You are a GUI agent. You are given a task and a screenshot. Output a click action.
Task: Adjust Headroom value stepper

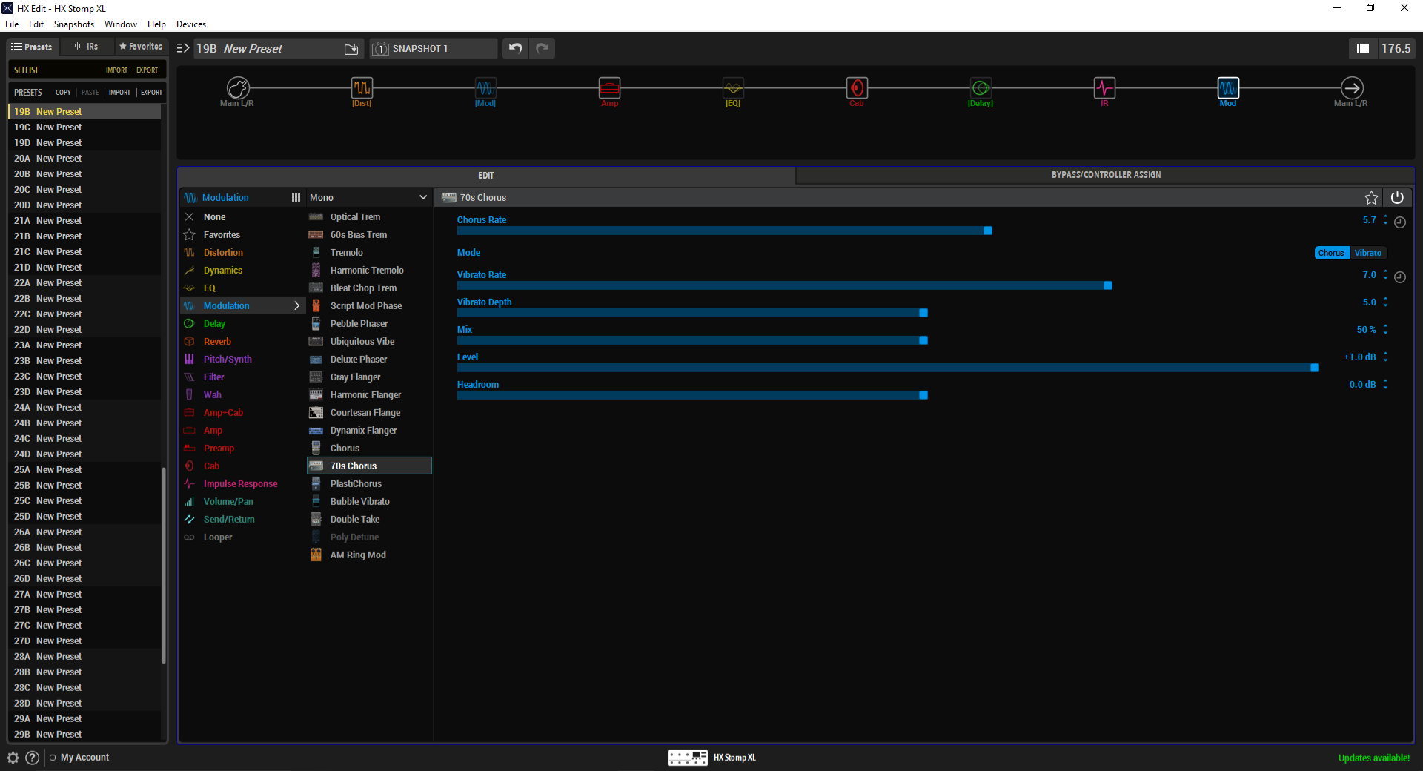pos(1385,385)
